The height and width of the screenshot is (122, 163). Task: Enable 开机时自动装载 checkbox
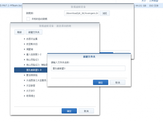pos(28,19)
